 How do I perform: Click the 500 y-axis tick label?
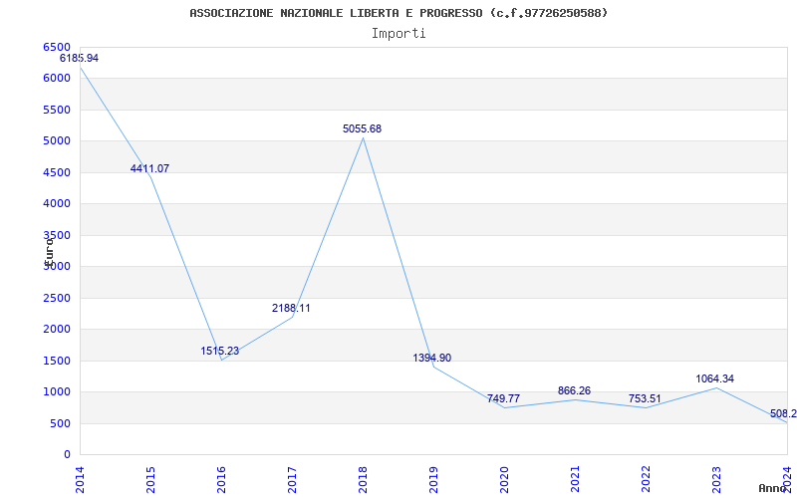click(x=61, y=424)
